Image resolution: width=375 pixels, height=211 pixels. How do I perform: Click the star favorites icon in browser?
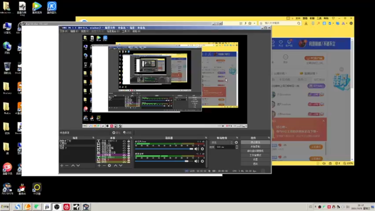[250, 23]
